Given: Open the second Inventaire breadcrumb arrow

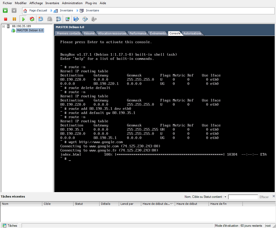Looking at the screenshot, I should (77, 11).
